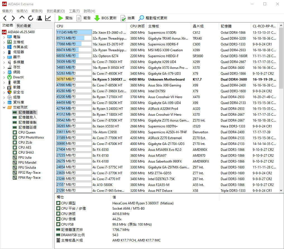Select the 記憶體寫入 benchmark item
Image resolution: width=284 pixels, height=249 pixels.
(25, 117)
